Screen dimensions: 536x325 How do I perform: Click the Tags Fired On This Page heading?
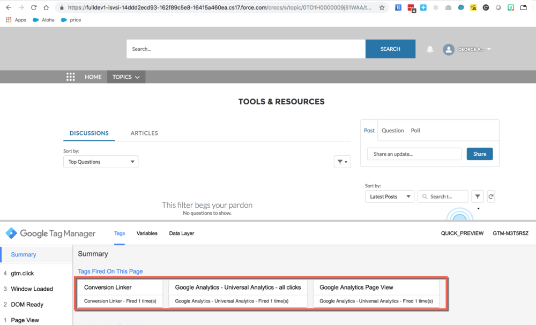tap(110, 271)
